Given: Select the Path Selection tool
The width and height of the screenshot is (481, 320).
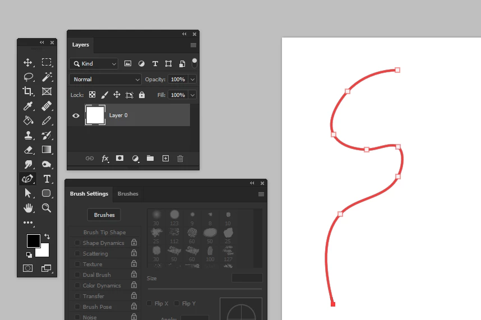Looking at the screenshot, I should click(28, 193).
